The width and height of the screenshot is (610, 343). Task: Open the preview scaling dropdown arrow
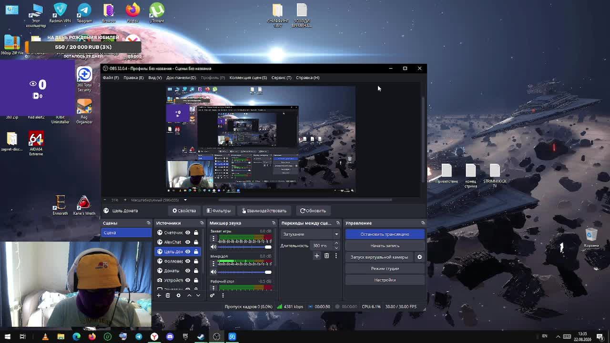coord(185,200)
